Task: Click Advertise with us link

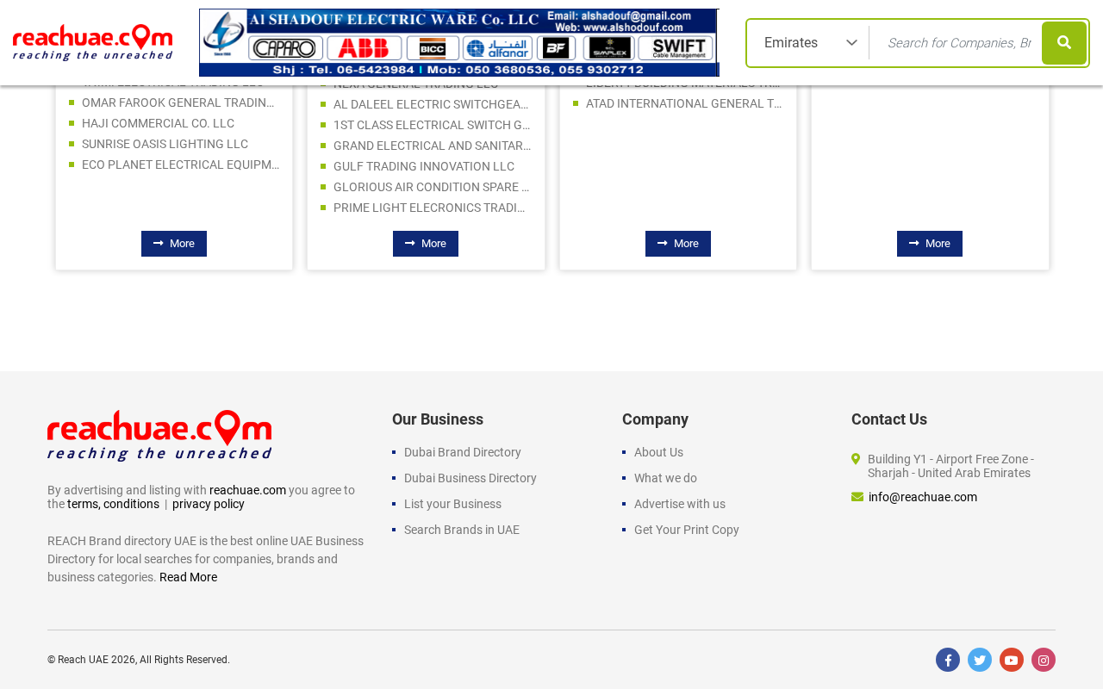Action: click(680, 504)
